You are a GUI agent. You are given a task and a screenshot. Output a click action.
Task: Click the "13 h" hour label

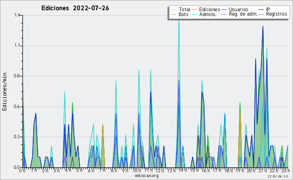171,171
